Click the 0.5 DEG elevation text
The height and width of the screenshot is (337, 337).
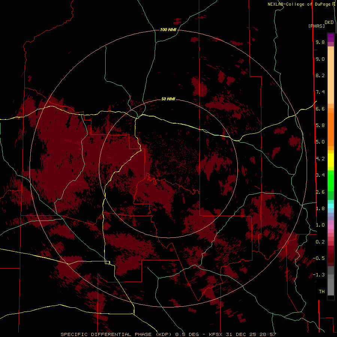coord(187,334)
